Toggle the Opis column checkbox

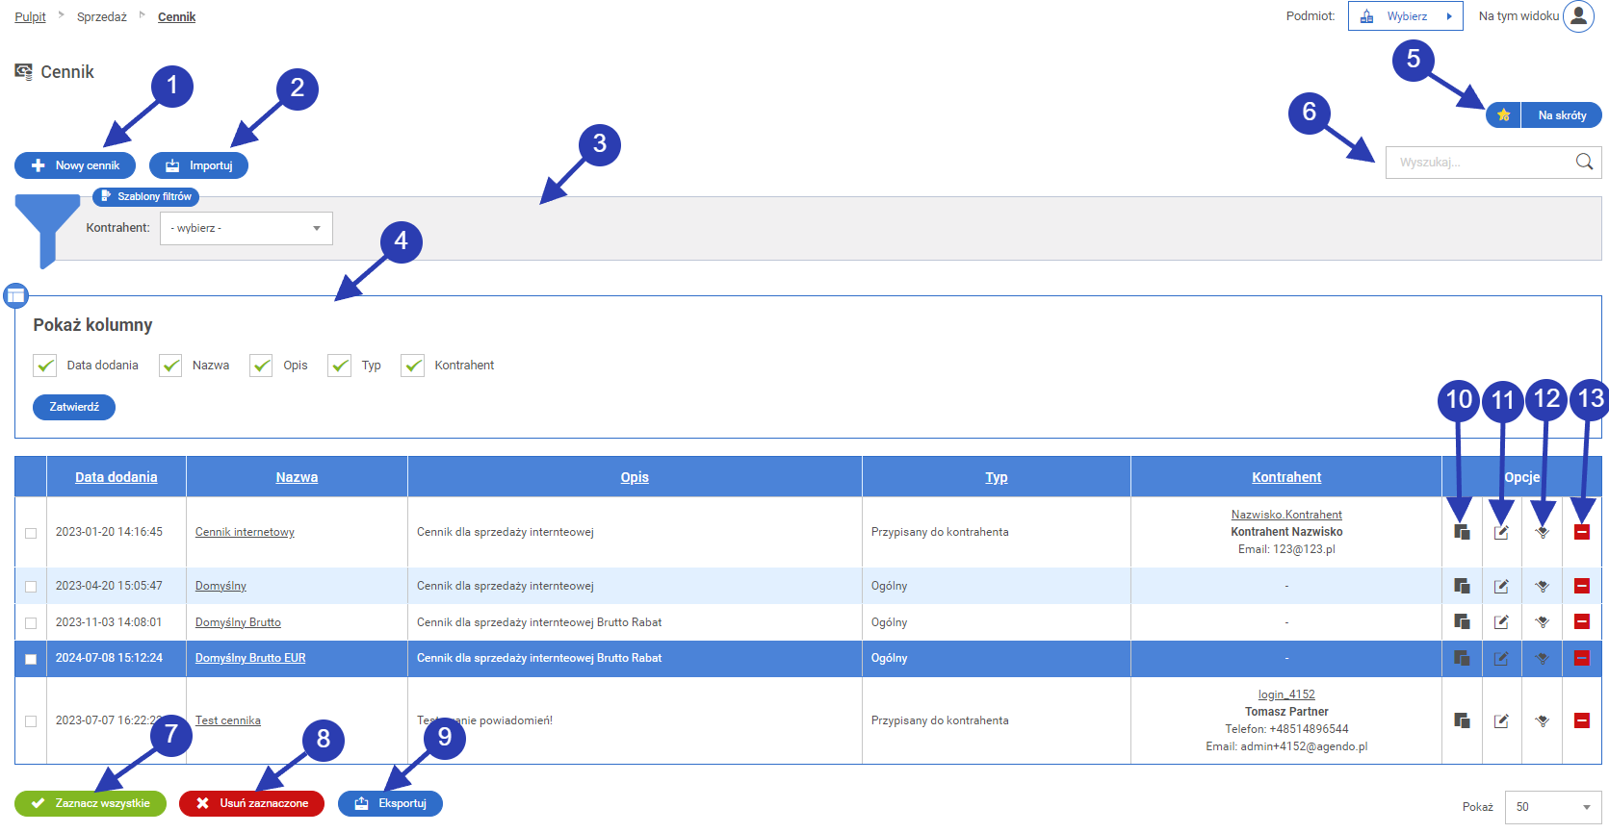(x=261, y=366)
